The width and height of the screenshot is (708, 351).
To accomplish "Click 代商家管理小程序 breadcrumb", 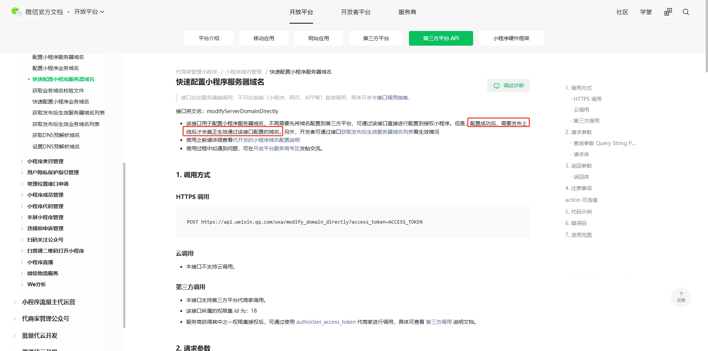I will coord(197,72).
